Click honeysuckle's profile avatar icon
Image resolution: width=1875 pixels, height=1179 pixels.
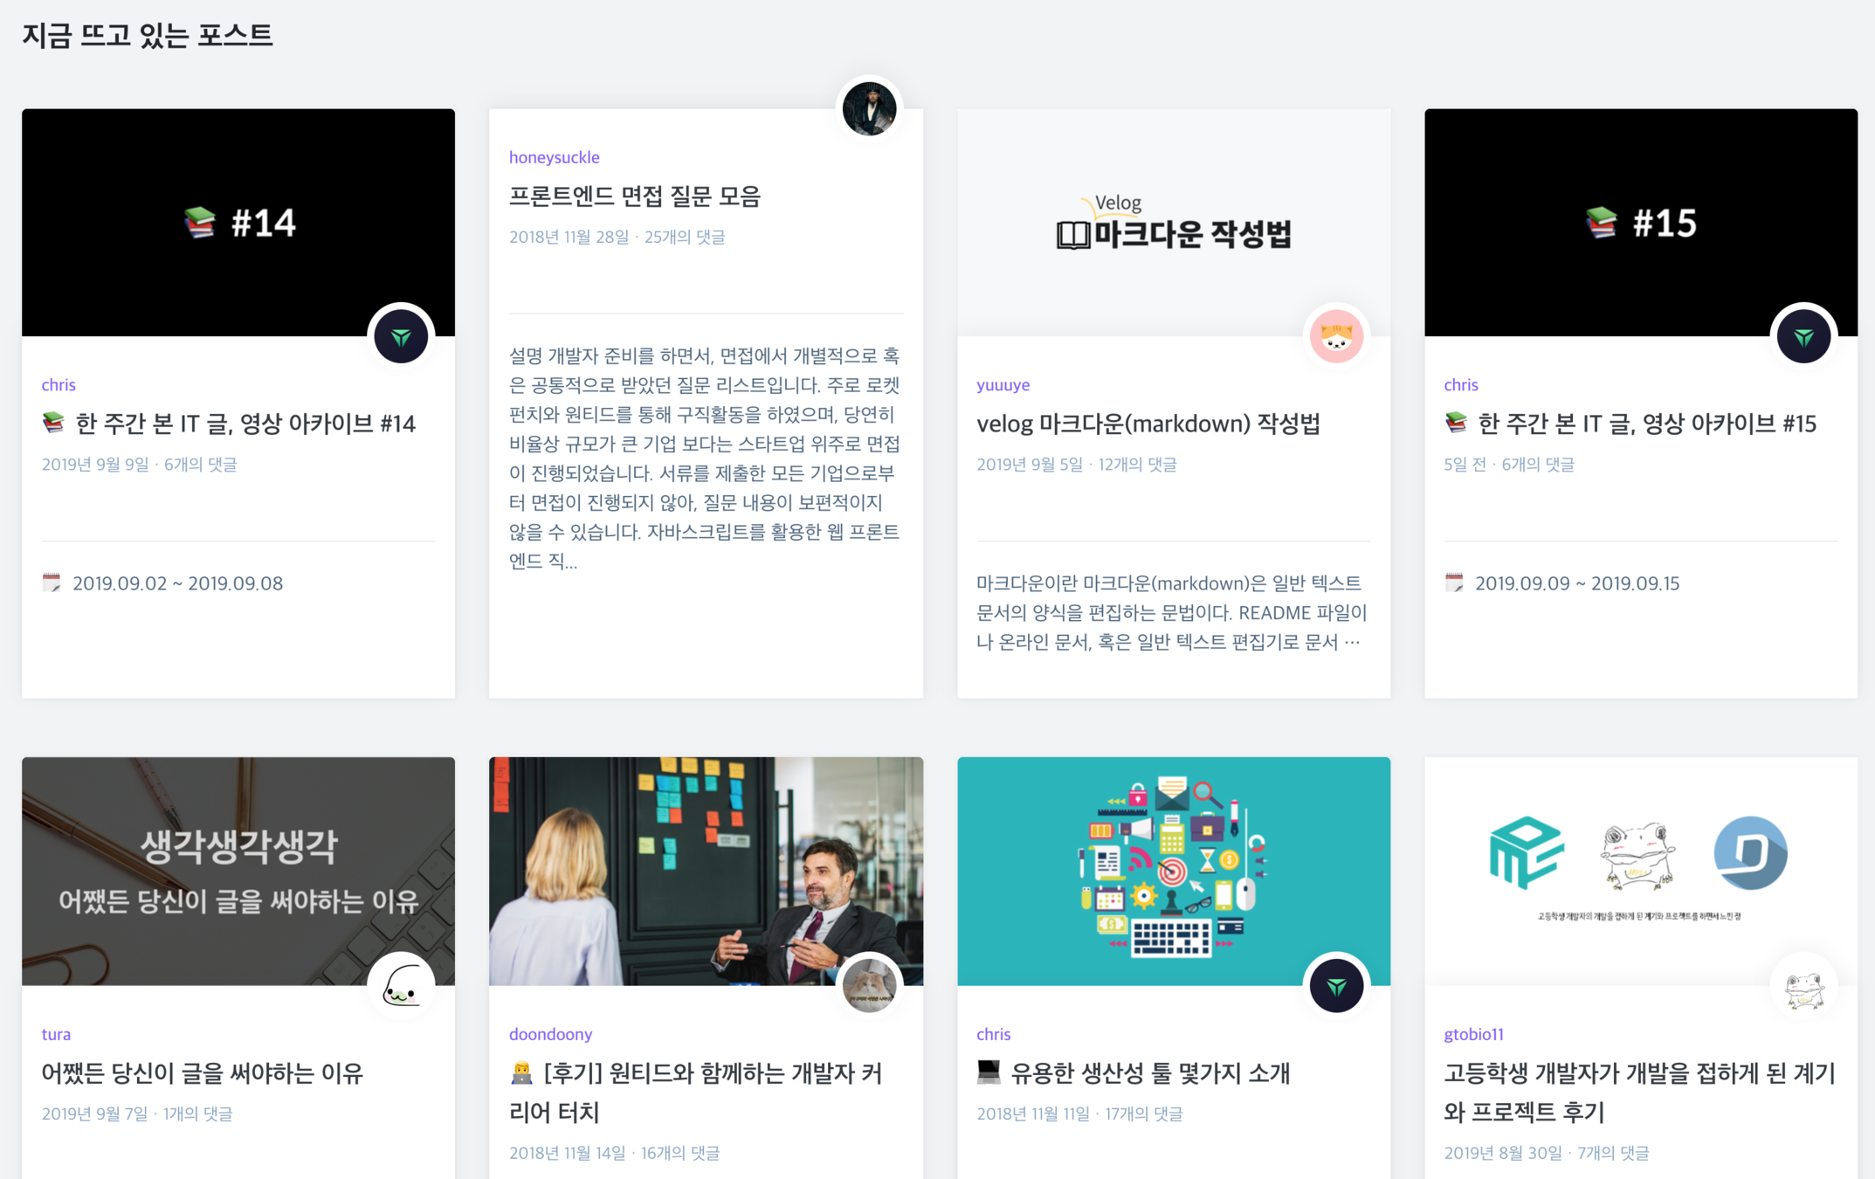pos(868,109)
